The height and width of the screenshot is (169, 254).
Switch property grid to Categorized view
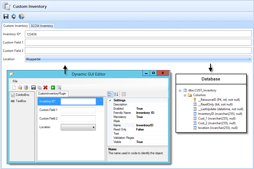(x=110, y=94)
